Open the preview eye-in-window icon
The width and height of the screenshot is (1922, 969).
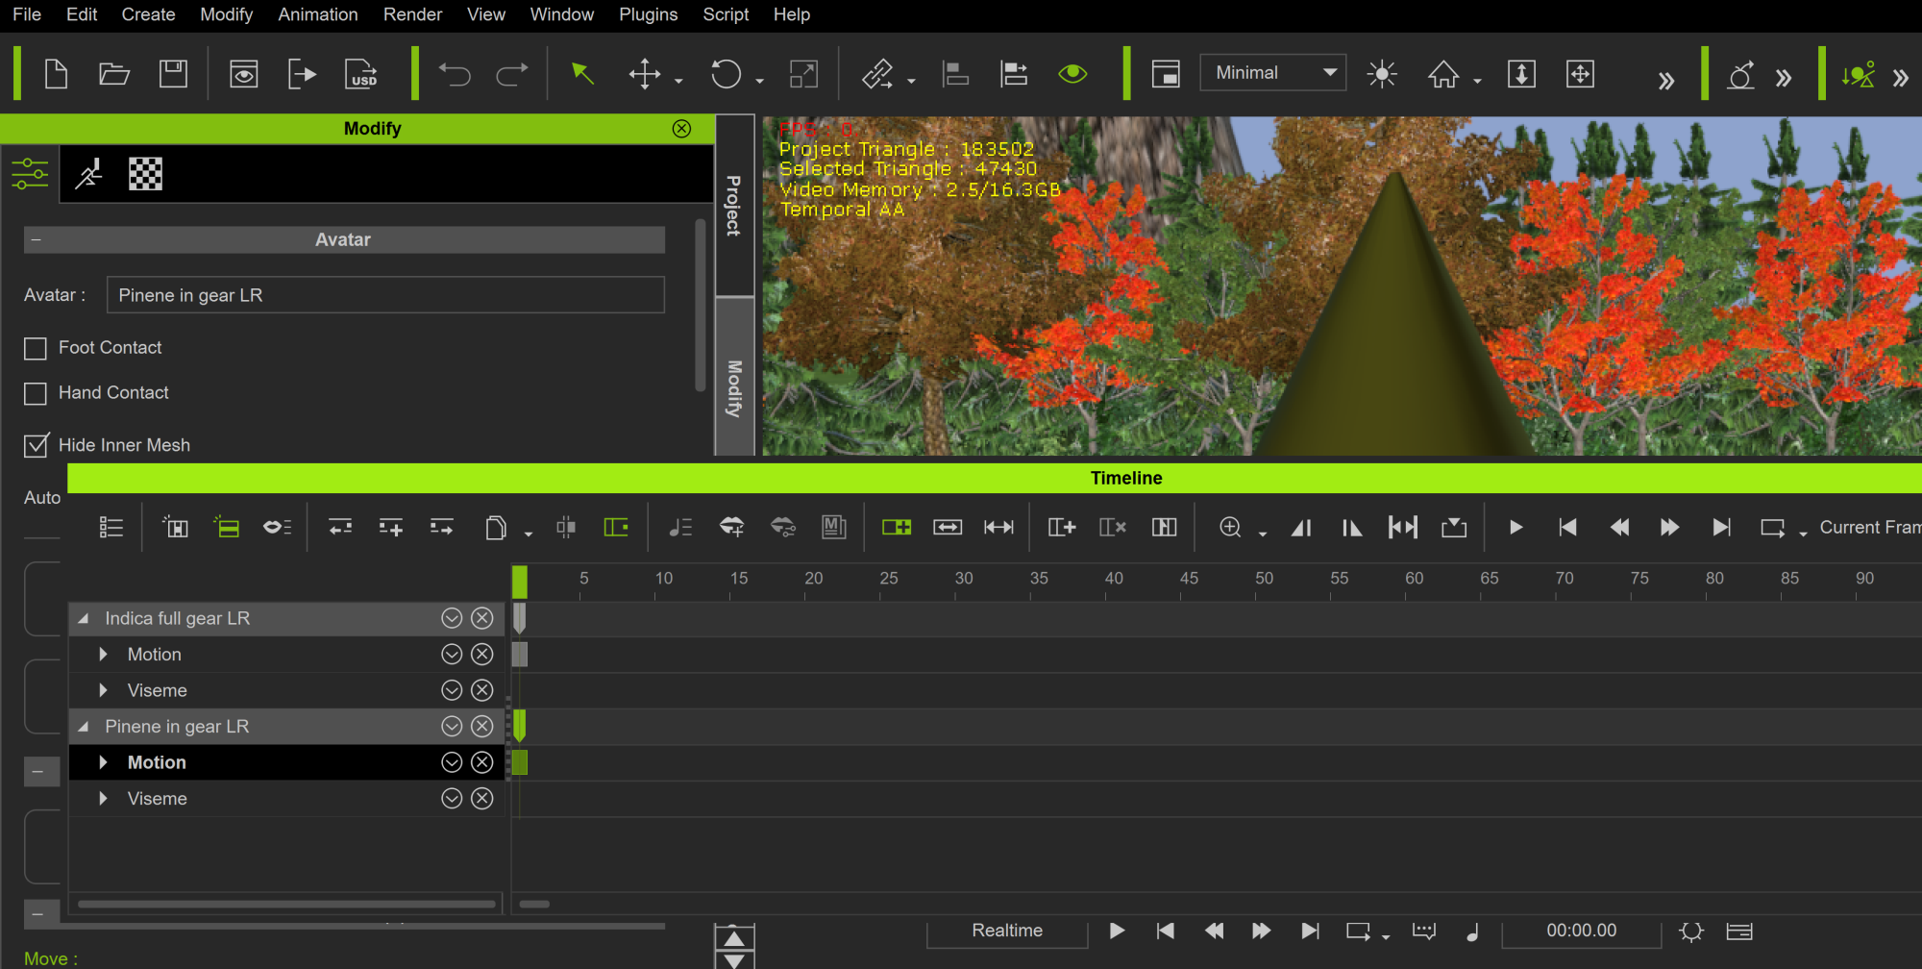(x=243, y=74)
